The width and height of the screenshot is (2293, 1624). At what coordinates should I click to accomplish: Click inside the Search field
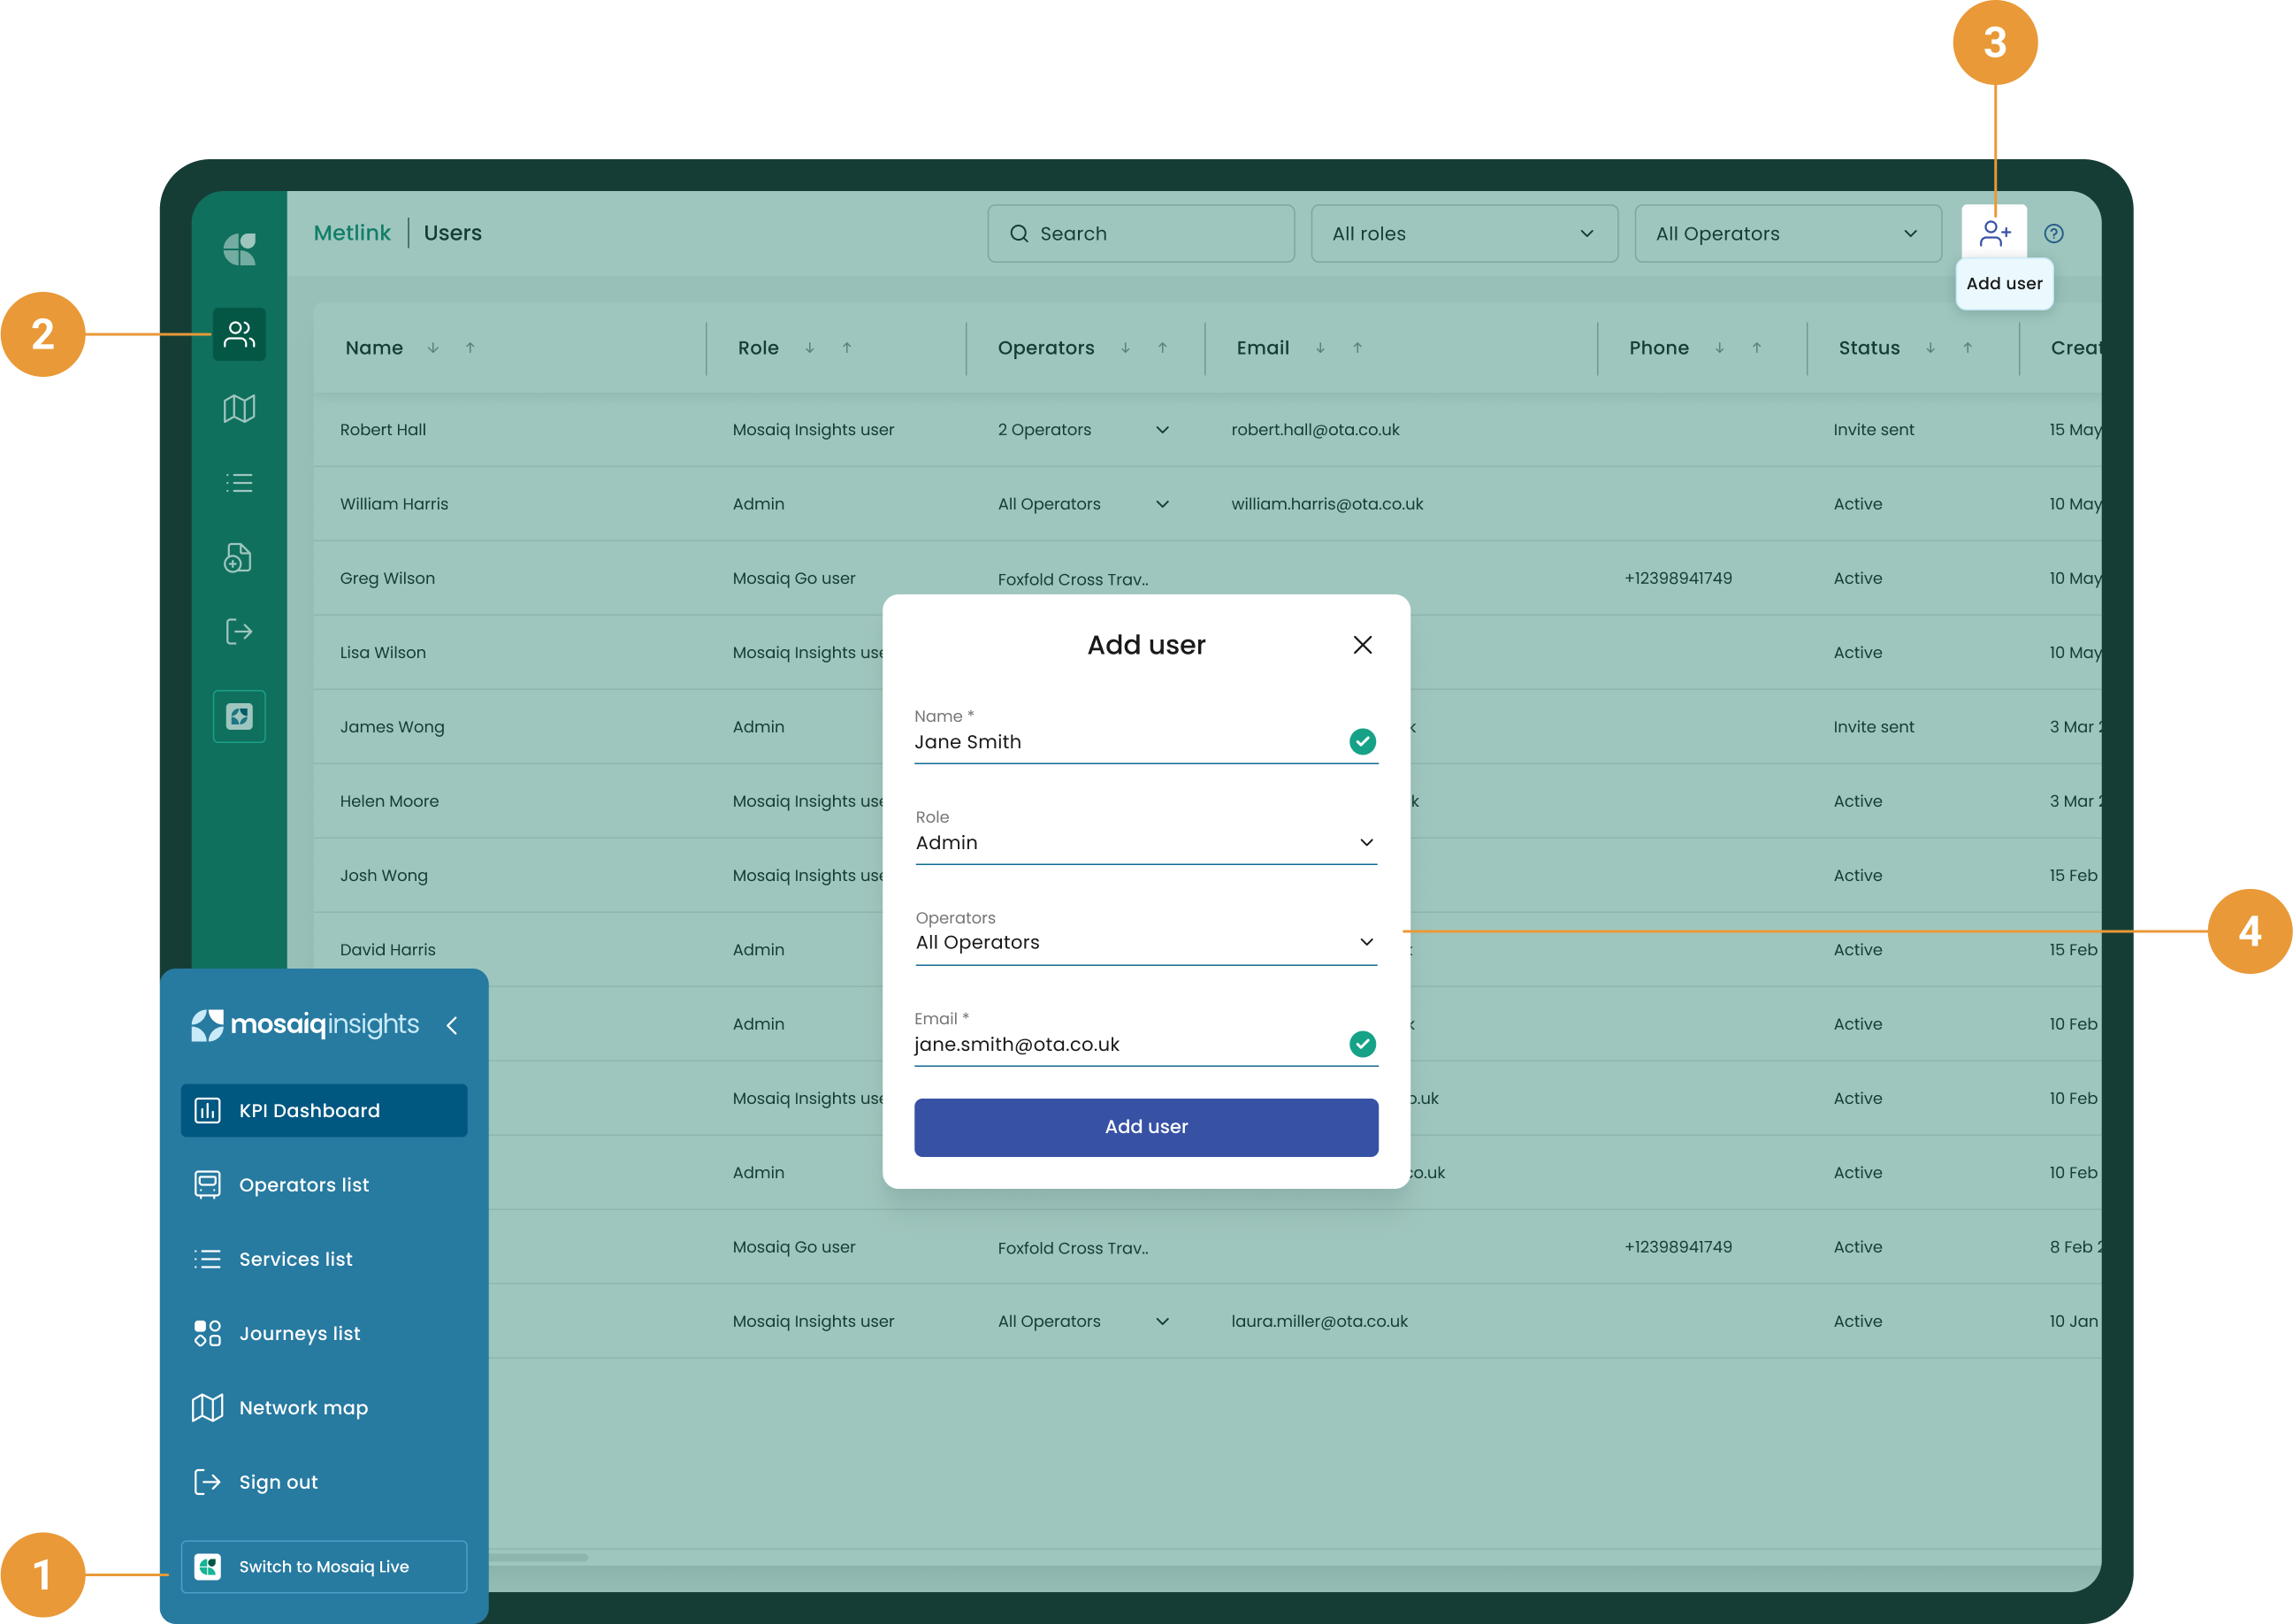[1140, 233]
